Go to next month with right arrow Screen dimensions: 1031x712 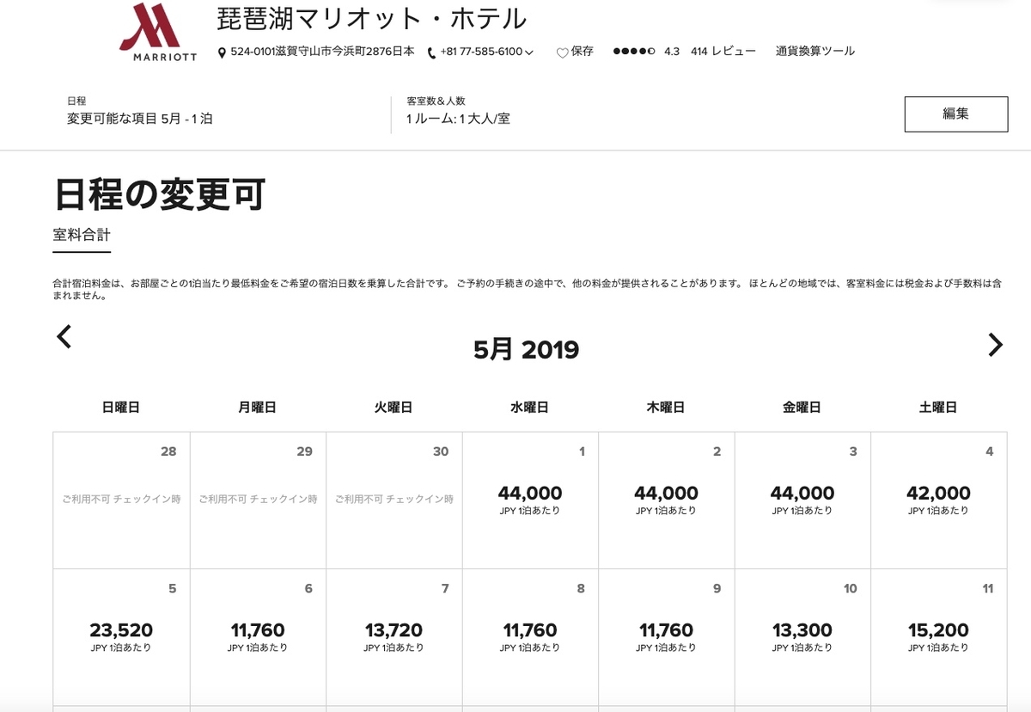tap(995, 345)
